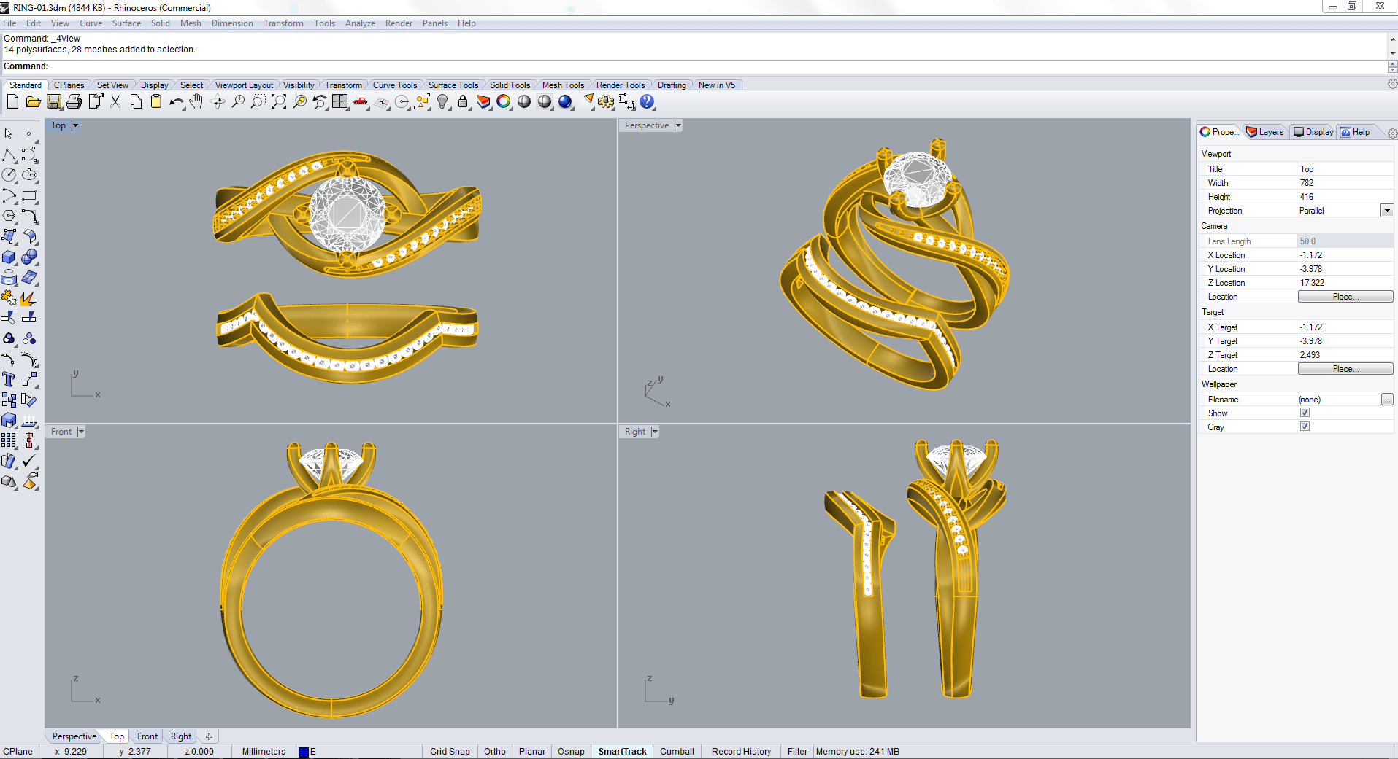Open the Transform menu

click(283, 23)
